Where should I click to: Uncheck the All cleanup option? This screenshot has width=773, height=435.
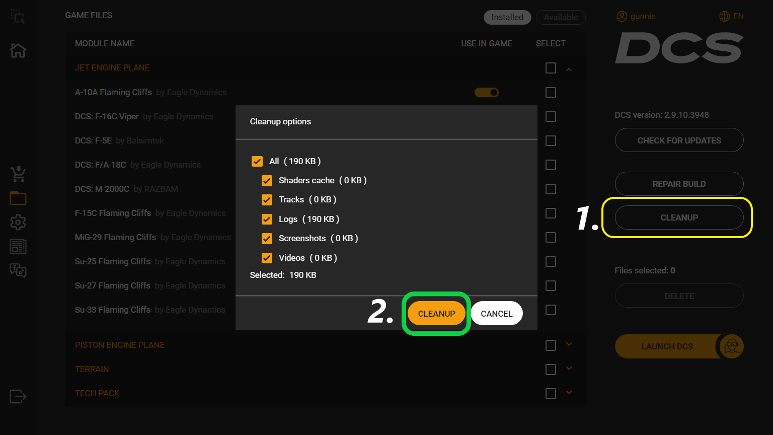click(257, 161)
